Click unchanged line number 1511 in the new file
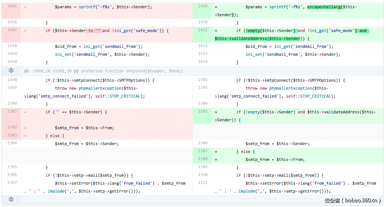This screenshot has width=386, height=207. point(203,183)
